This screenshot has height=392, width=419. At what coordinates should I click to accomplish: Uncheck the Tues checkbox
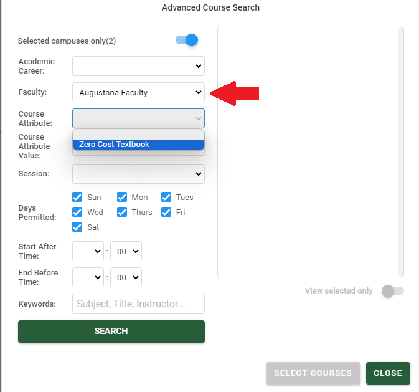(166, 197)
